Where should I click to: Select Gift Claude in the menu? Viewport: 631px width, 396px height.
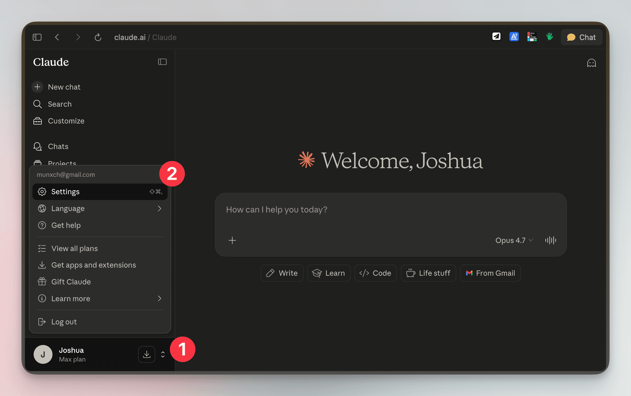coord(100,282)
